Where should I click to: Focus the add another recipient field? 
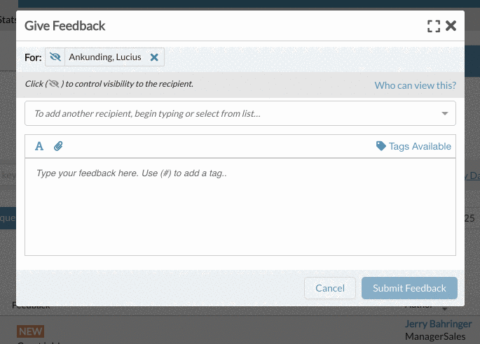pos(240,113)
